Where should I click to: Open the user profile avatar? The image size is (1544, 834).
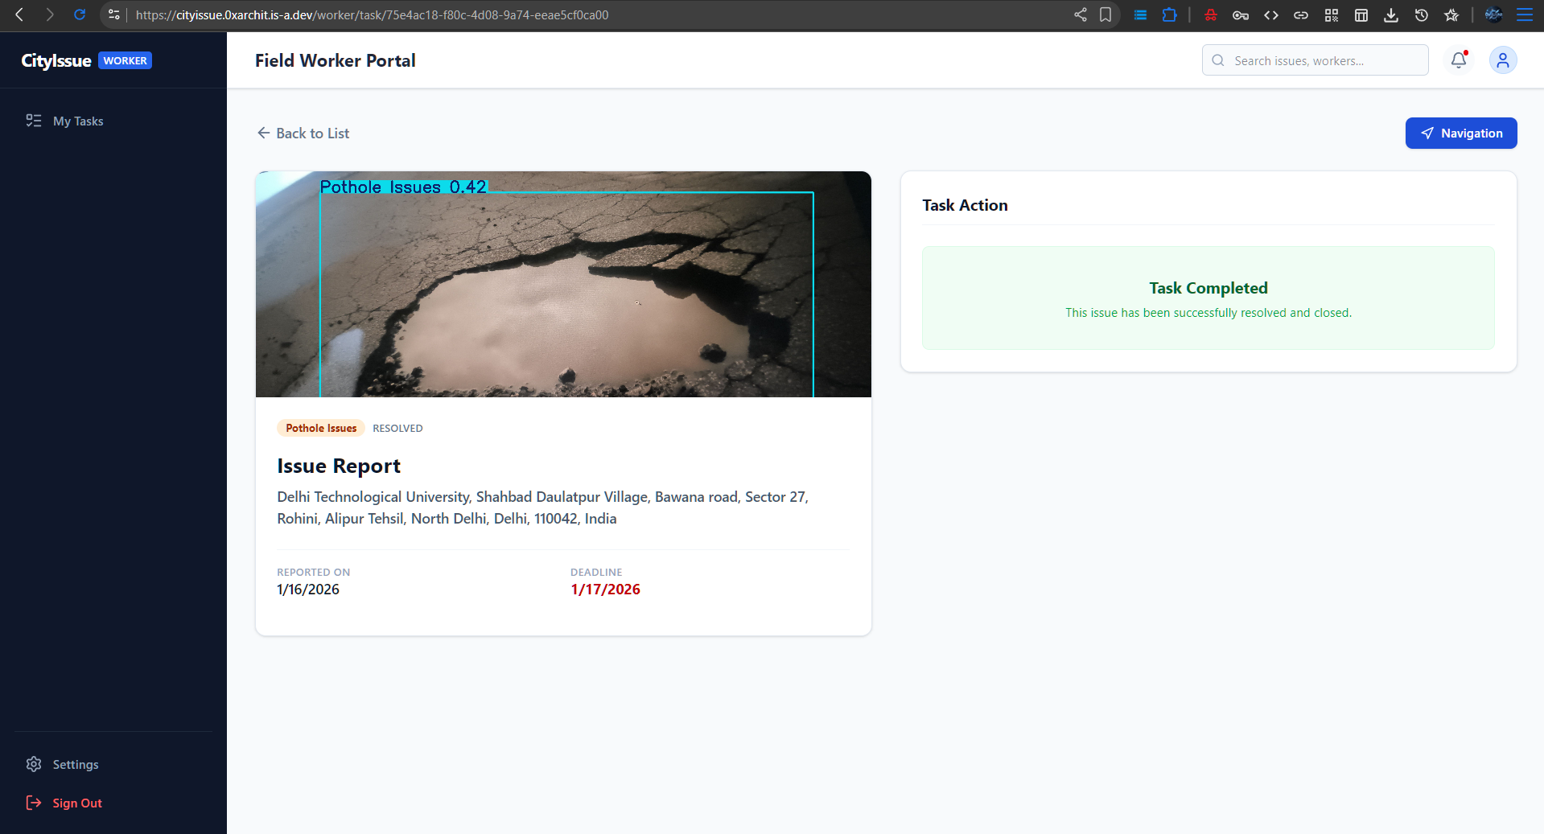[x=1502, y=60]
